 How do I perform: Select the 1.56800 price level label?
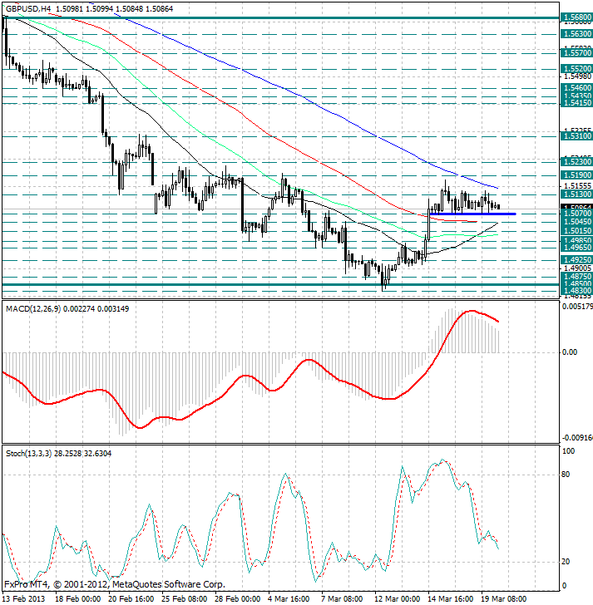576,17
